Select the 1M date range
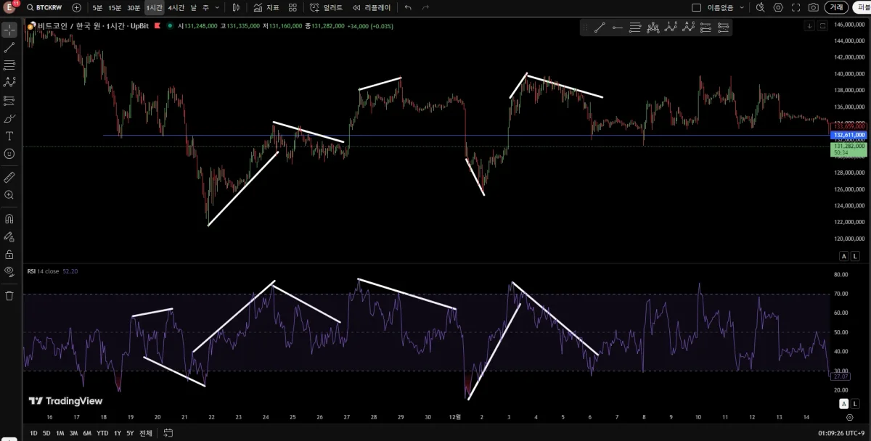 (60, 433)
